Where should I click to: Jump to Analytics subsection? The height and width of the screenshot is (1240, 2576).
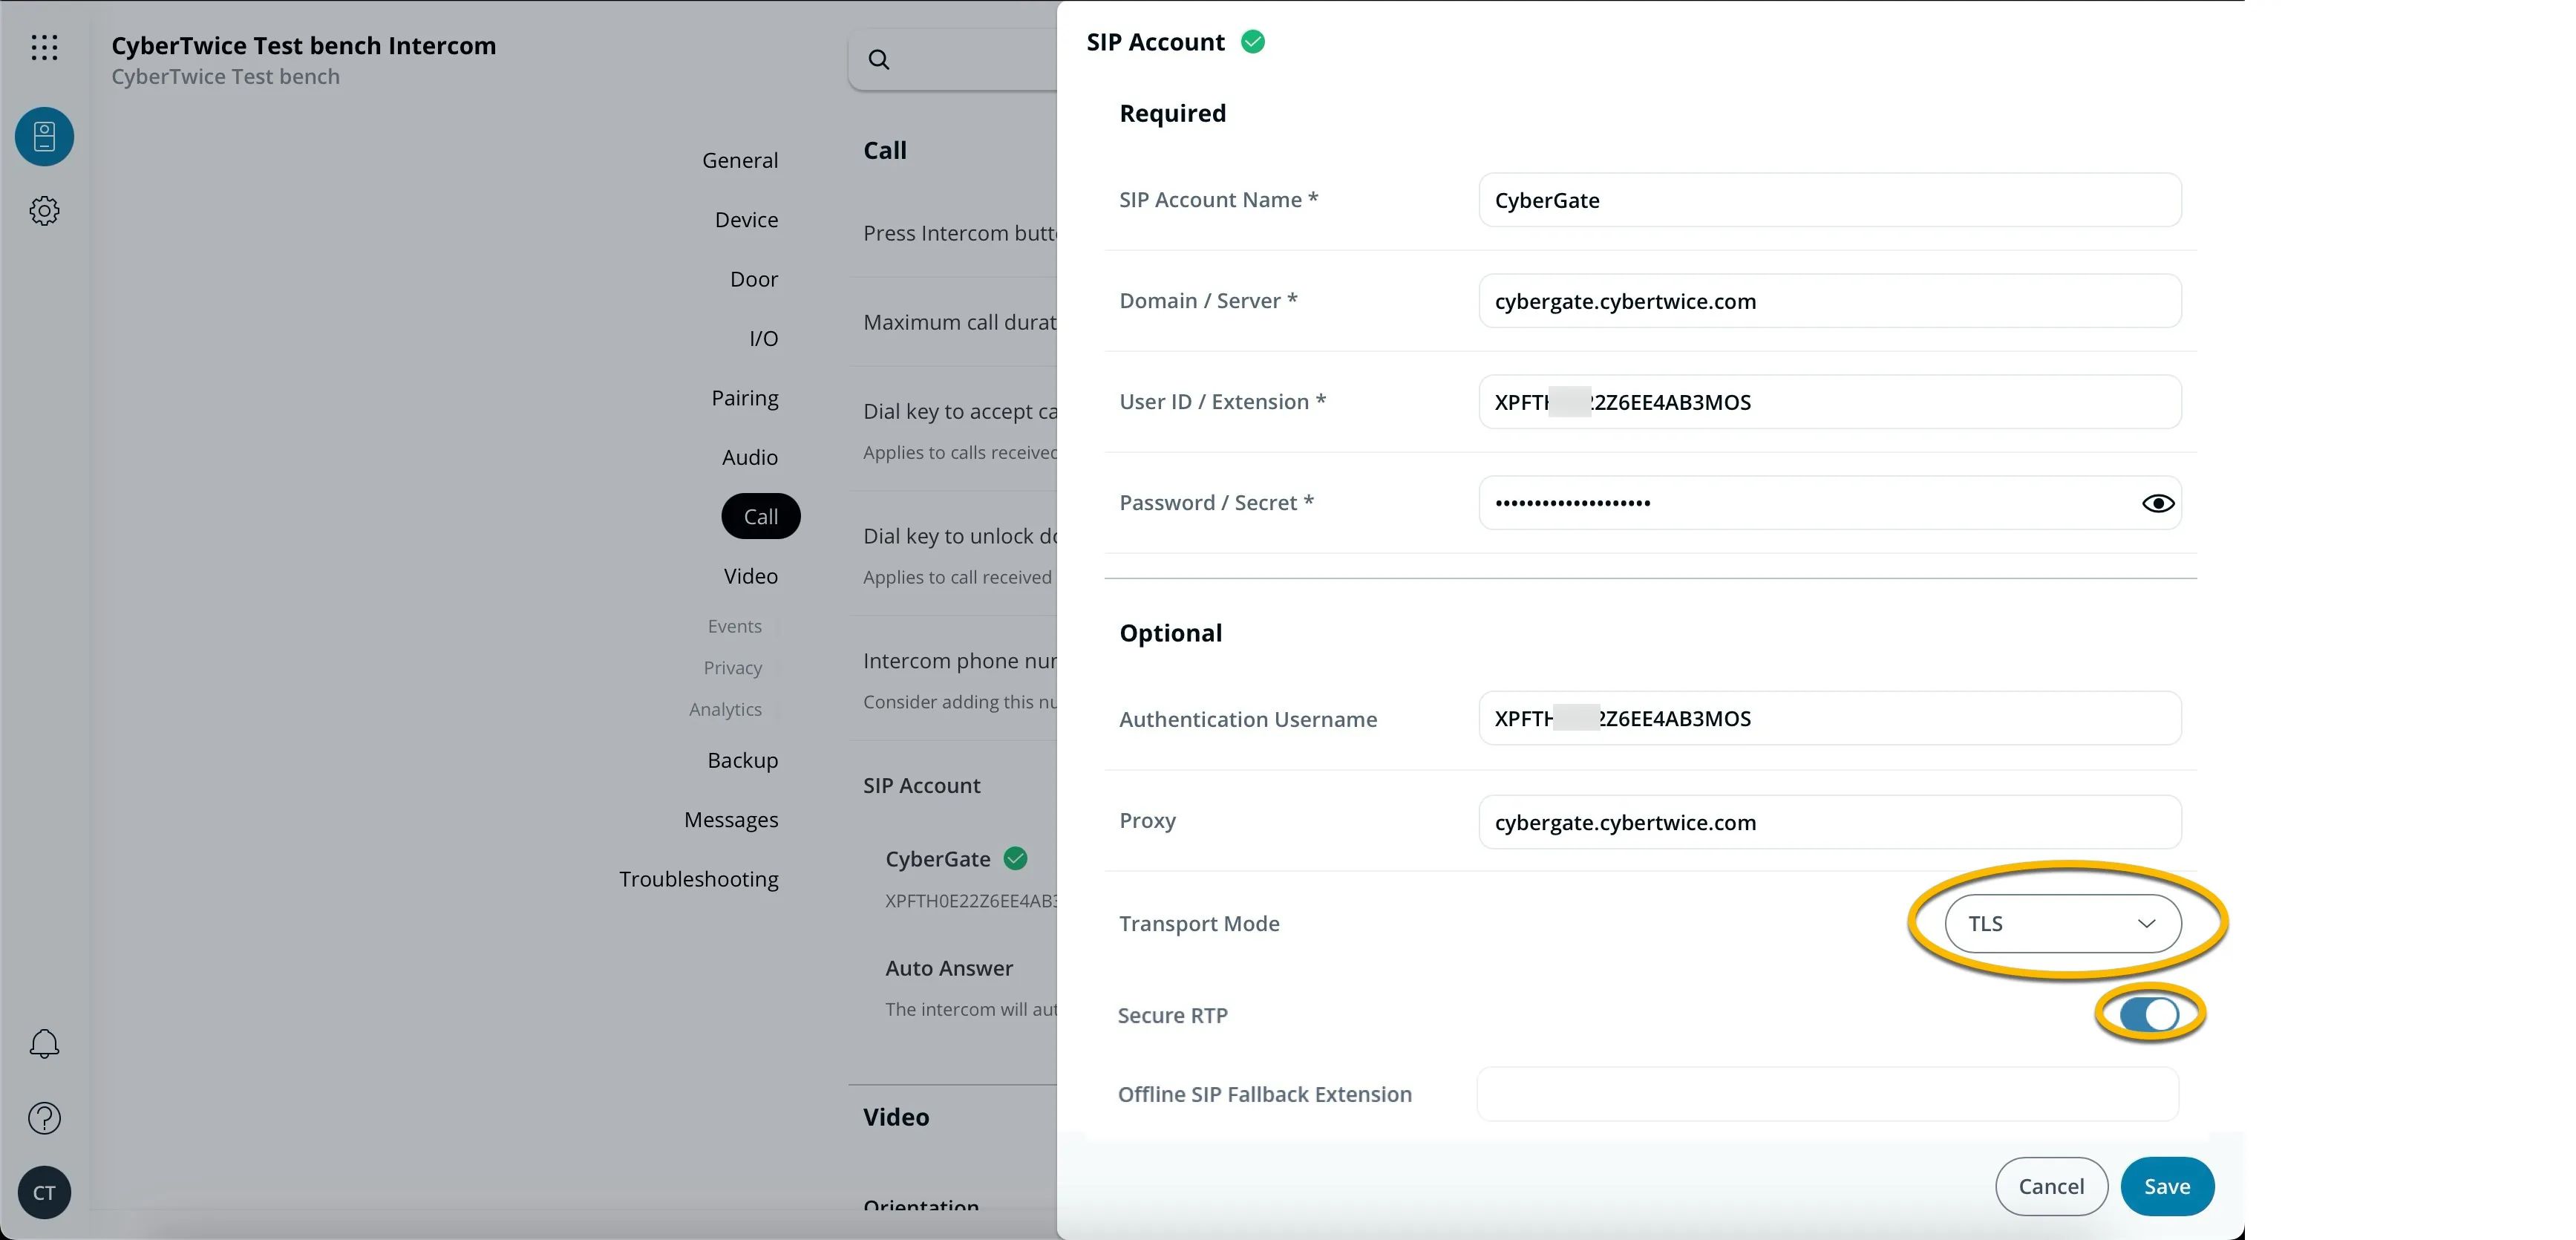pyautogui.click(x=725, y=709)
